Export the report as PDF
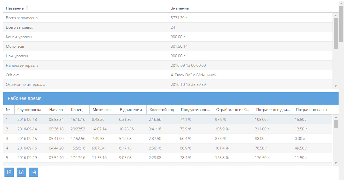The width and height of the screenshot is (344, 180). (x=9, y=172)
